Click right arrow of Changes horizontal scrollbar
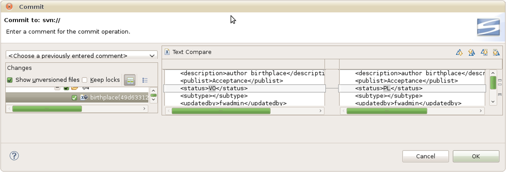 144,109
